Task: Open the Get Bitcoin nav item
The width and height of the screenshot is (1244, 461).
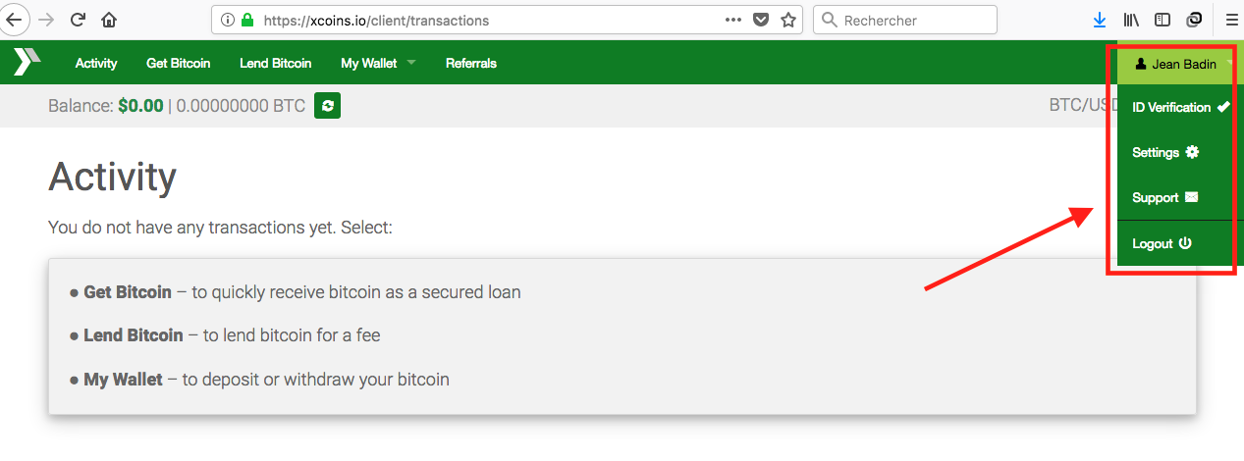Action: 178,63
